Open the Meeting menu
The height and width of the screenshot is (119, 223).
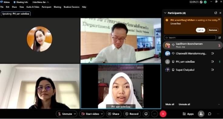[x=57, y=7]
